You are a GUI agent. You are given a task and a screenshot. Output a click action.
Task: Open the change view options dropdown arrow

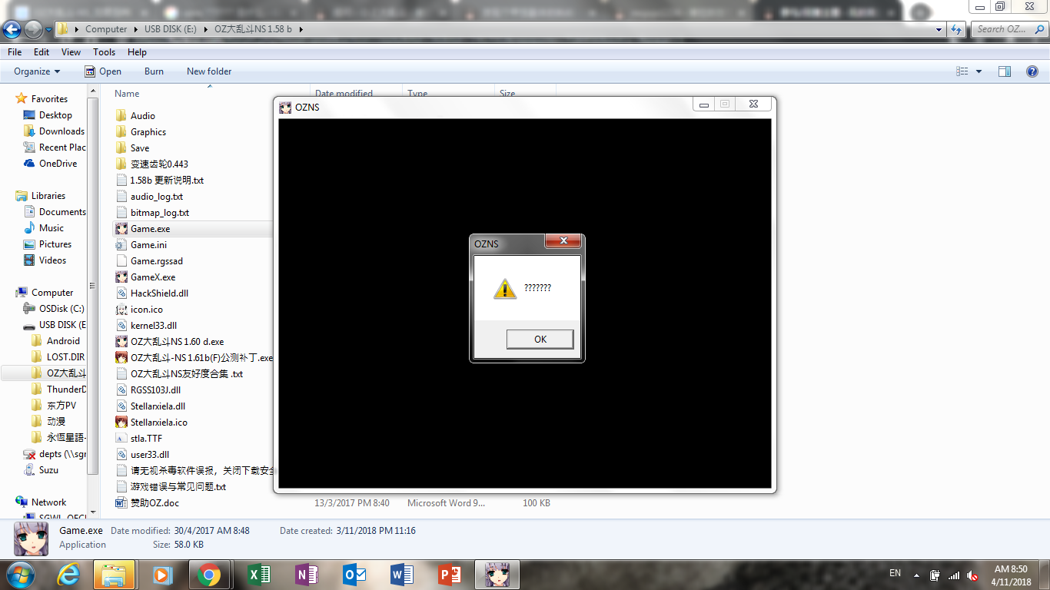[979, 71]
